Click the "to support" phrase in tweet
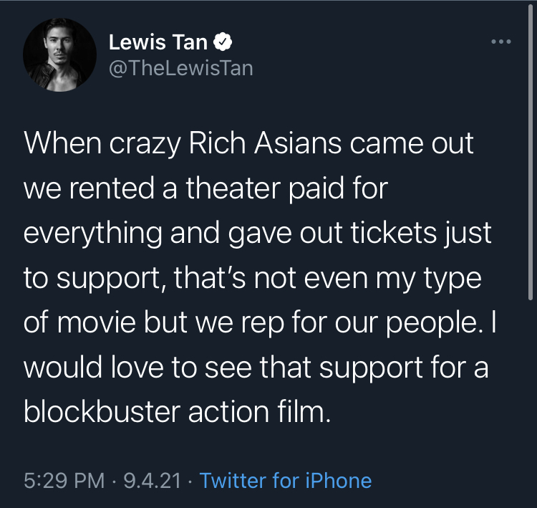Viewport: 537px width, 508px height. 95,278
